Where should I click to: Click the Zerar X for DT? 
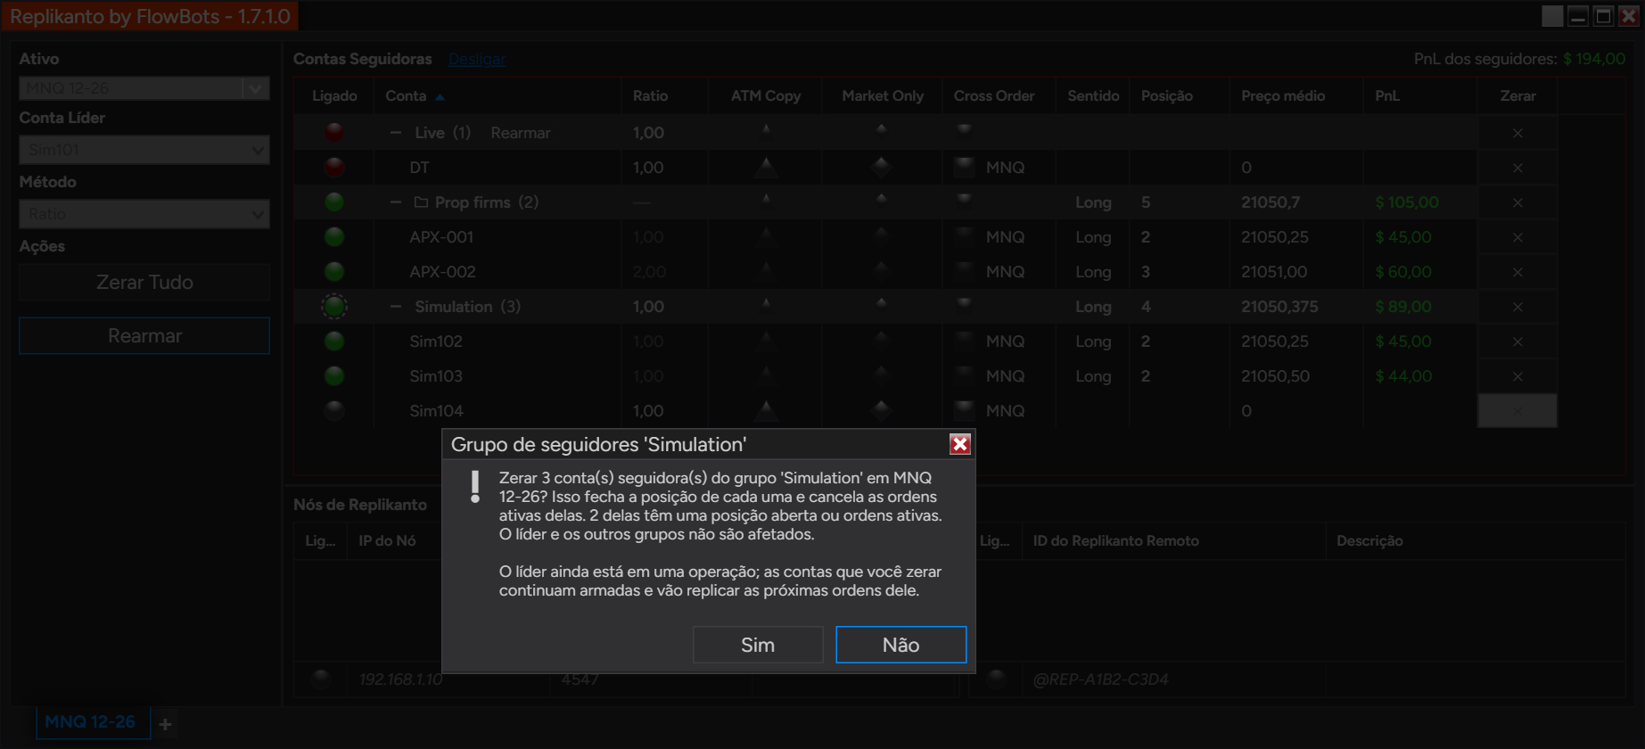tap(1518, 168)
